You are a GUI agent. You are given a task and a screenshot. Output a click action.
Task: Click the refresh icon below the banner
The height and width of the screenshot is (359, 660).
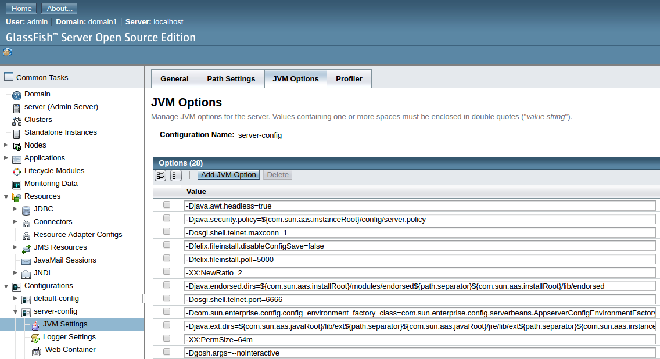(x=7, y=52)
